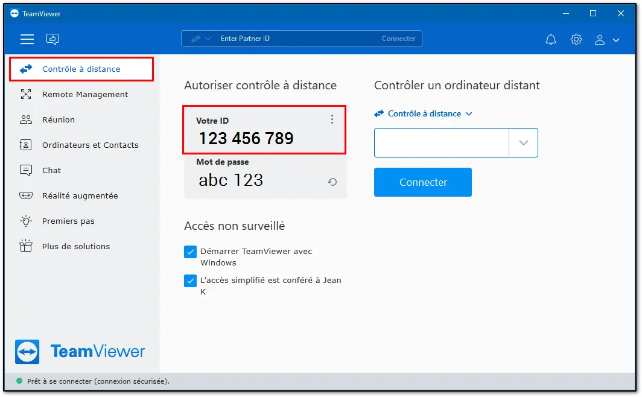Open Plus de solutions section
642x397 pixels.
point(76,247)
